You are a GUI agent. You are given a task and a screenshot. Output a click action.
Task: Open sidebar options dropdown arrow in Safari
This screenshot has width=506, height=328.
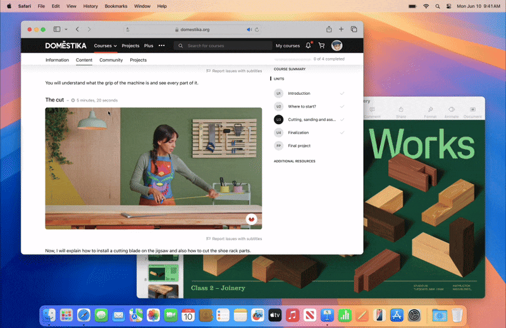(66, 29)
